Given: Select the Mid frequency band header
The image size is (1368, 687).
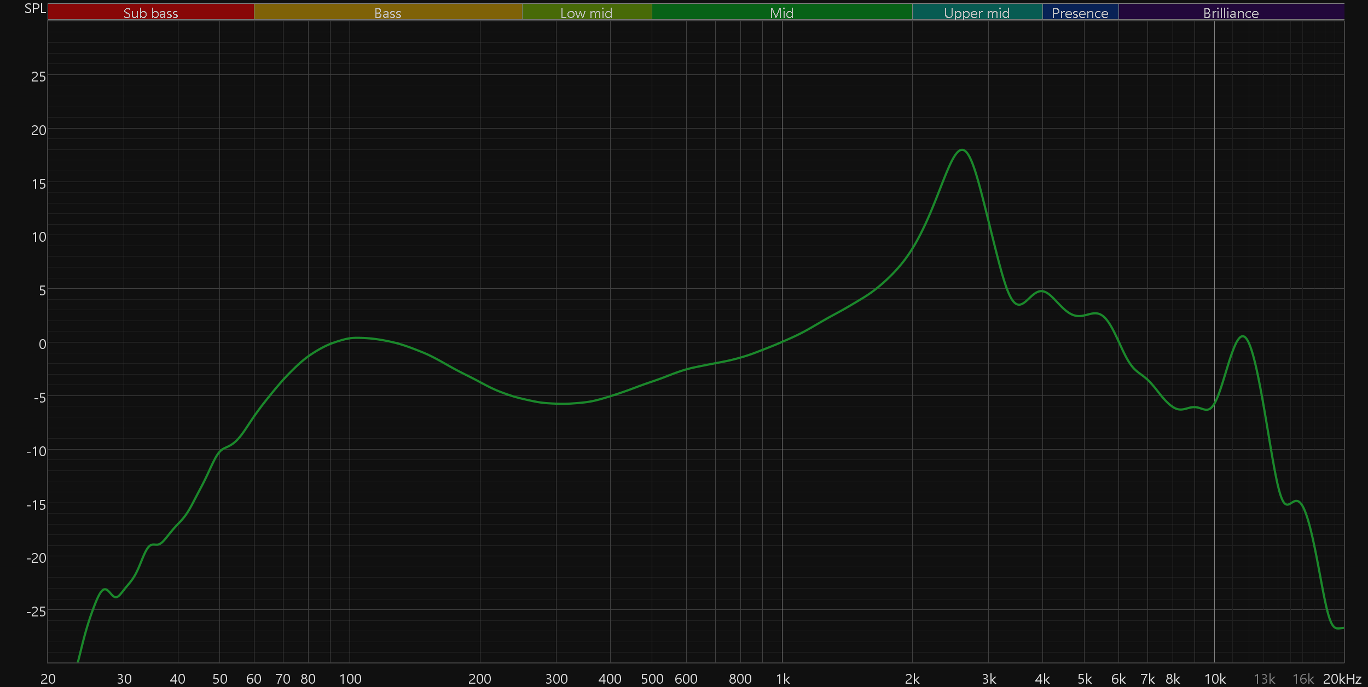Looking at the screenshot, I should [781, 13].
